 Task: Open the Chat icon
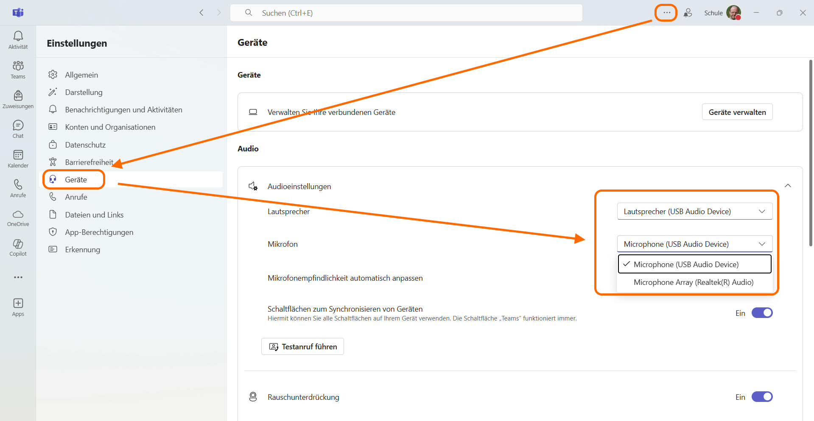[x=18, y=129]
